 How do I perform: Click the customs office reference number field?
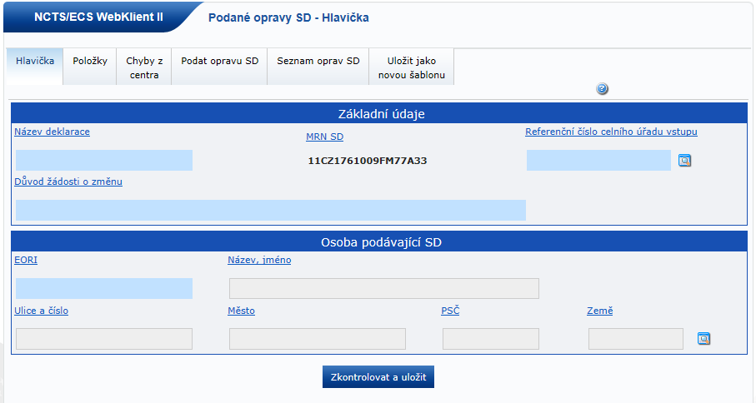pos(598,161)
